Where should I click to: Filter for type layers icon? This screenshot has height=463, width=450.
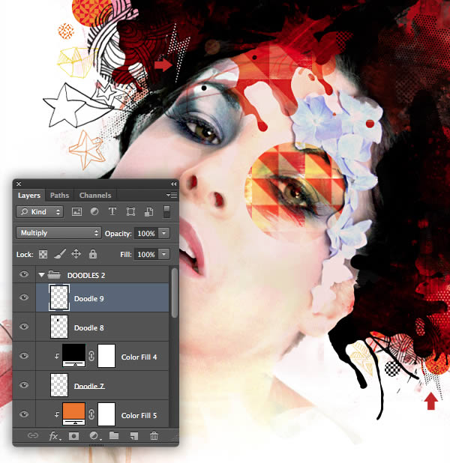click(112, 211)
